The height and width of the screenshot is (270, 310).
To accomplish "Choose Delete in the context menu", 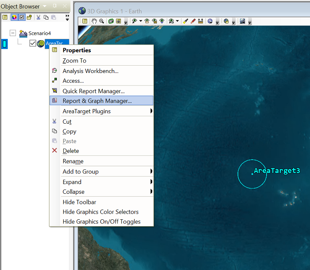I will [101, 151].
